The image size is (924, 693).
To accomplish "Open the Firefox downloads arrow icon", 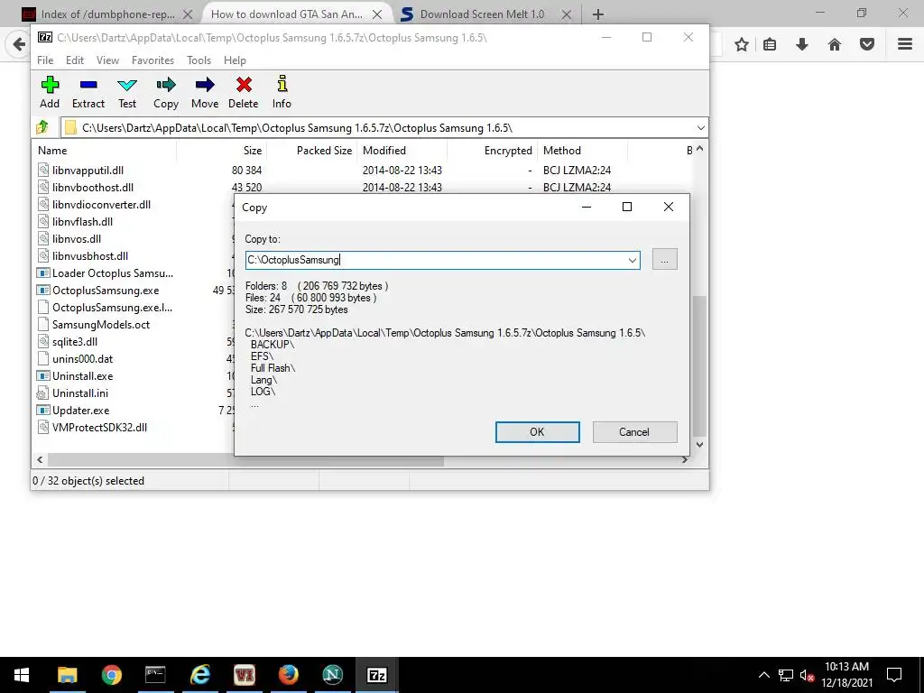I will pos(801,44).
